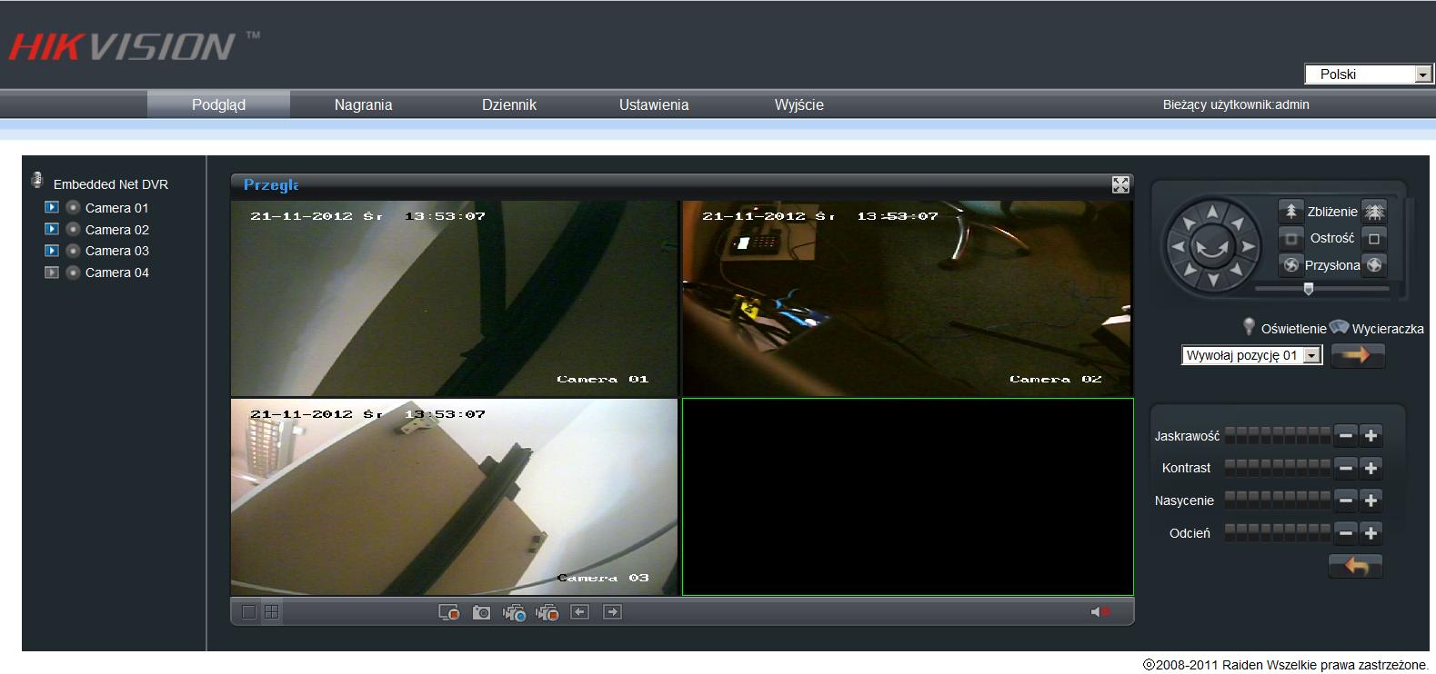Viewport: 1436px width, 674px height.
Task: Move PTZ camera diagonally up-left
Action: pos(1189,223)
